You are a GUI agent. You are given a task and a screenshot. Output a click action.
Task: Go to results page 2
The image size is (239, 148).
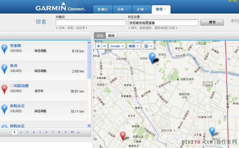pos(21,132)
